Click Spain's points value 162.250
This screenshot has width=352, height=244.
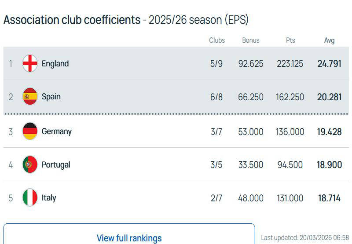point(290,97)
